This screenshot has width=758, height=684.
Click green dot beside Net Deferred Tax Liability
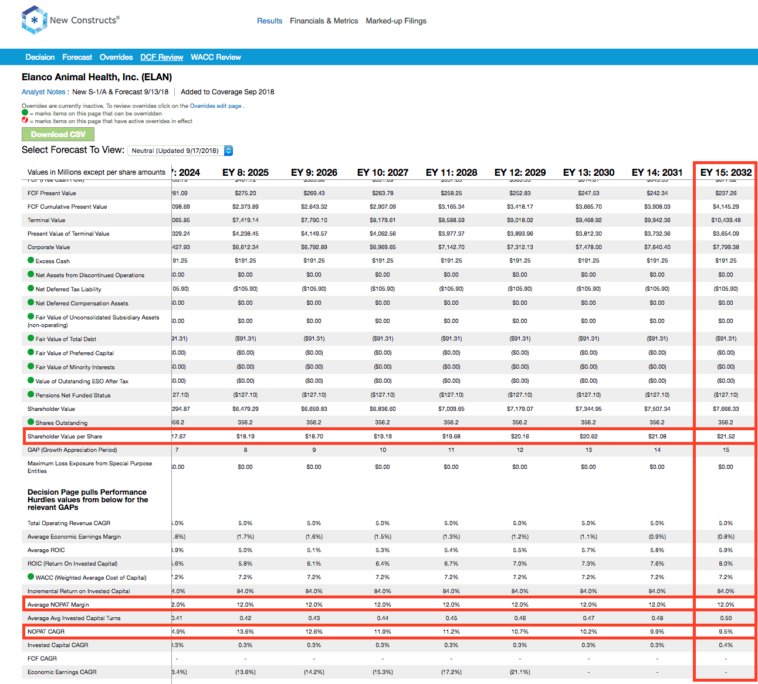(x=31, y=288)
